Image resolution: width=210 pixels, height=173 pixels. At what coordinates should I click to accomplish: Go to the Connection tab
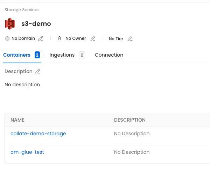pyautogui.click(x=109, y=55)
